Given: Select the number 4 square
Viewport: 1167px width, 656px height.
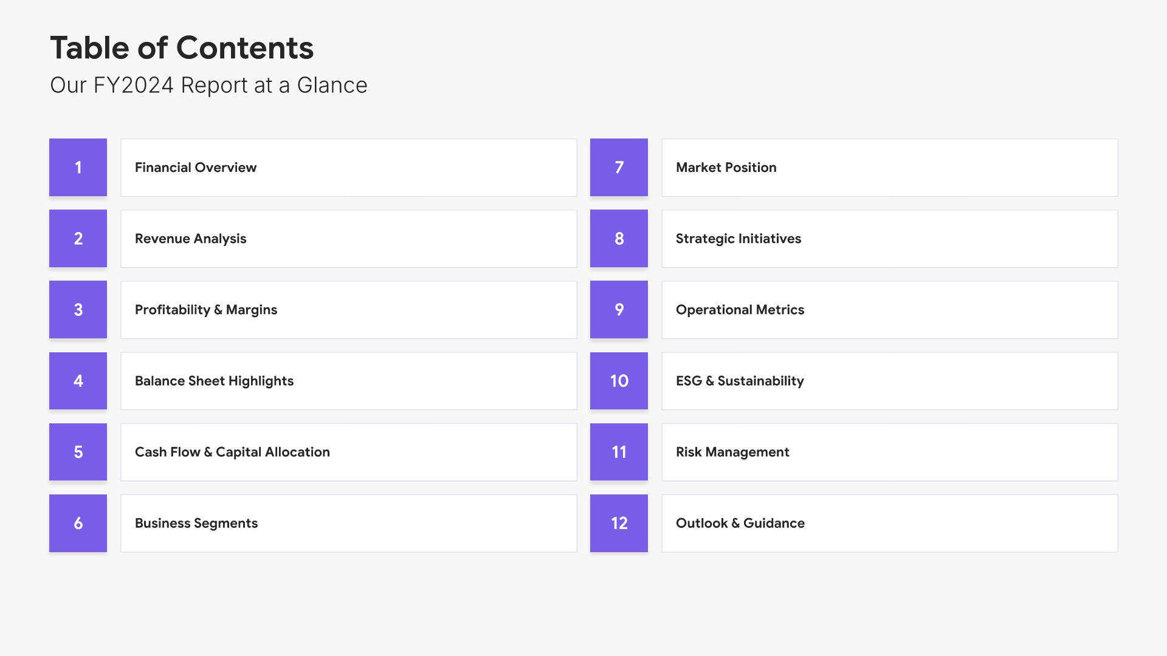Looking at the screenshot, I should click(78, 381).
